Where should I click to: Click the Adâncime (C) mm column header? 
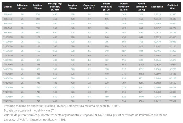(x=22, y=6)
